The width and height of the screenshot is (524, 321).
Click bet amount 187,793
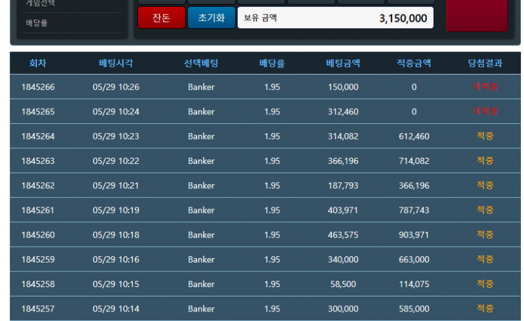[343, 185]
